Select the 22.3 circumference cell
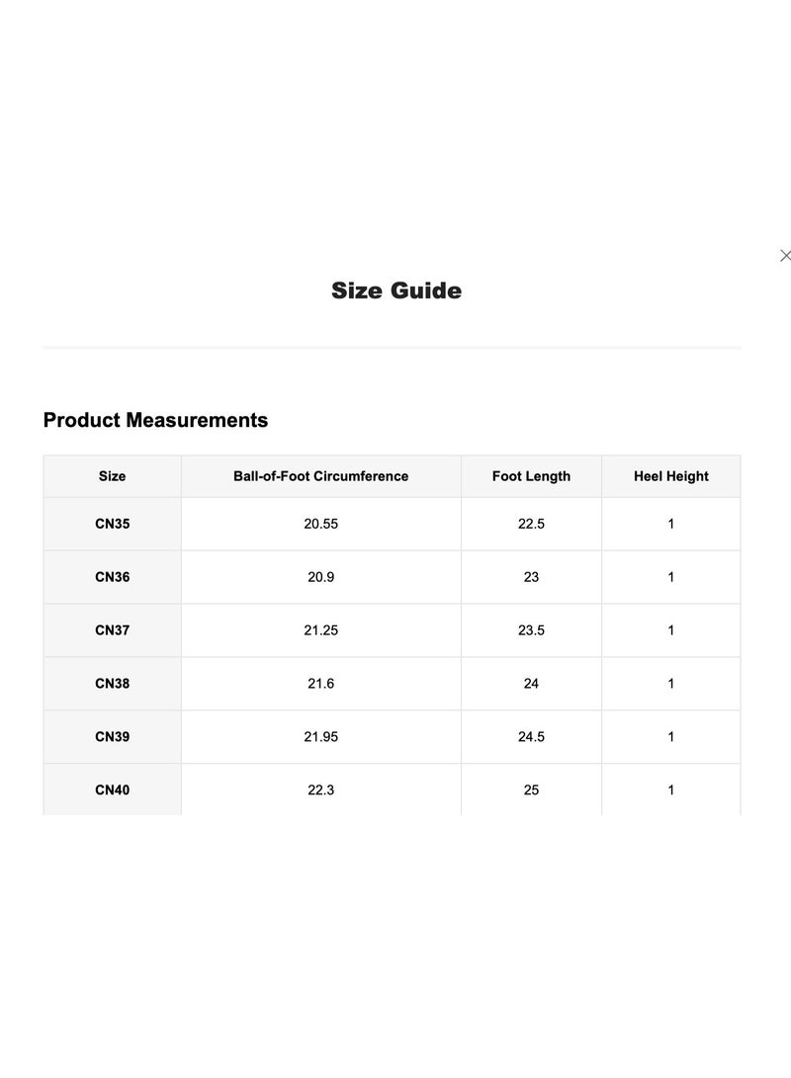The image size is (791, 1078). 320,790
